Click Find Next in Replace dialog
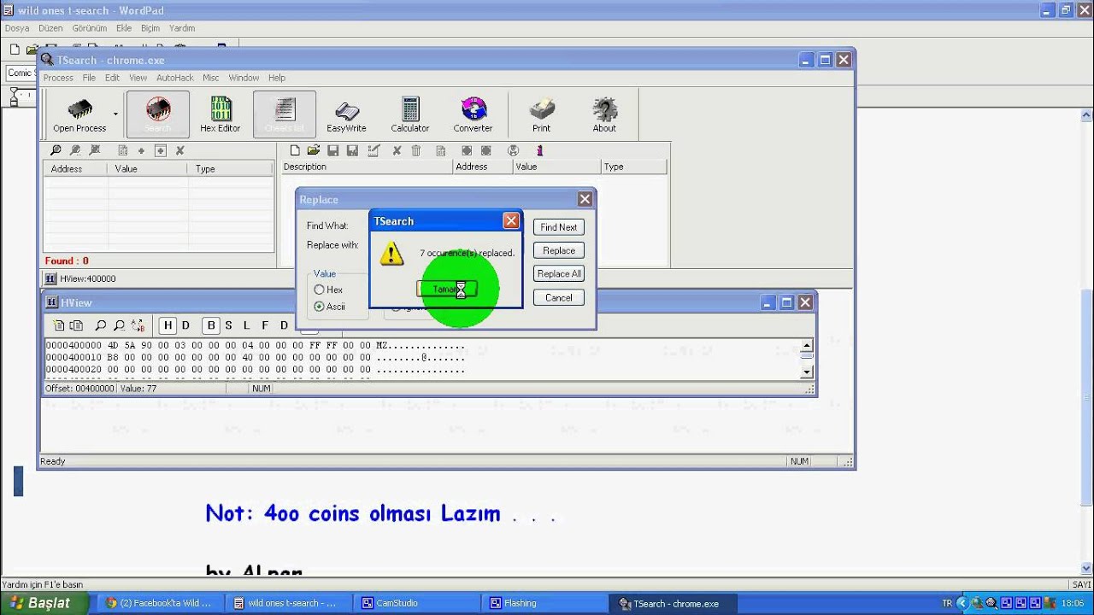Screen dimensions: 1094x615 coord(559,227)
